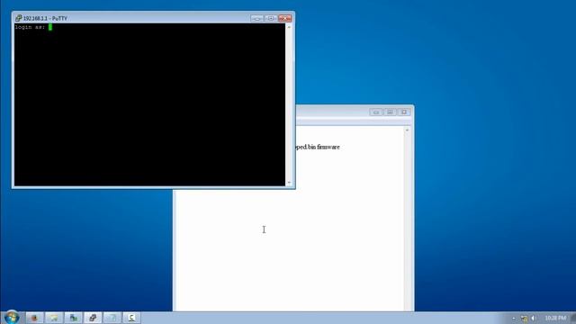The image size is (576, 324).
Task: Maximize the background document window
Action: point(390,112)
